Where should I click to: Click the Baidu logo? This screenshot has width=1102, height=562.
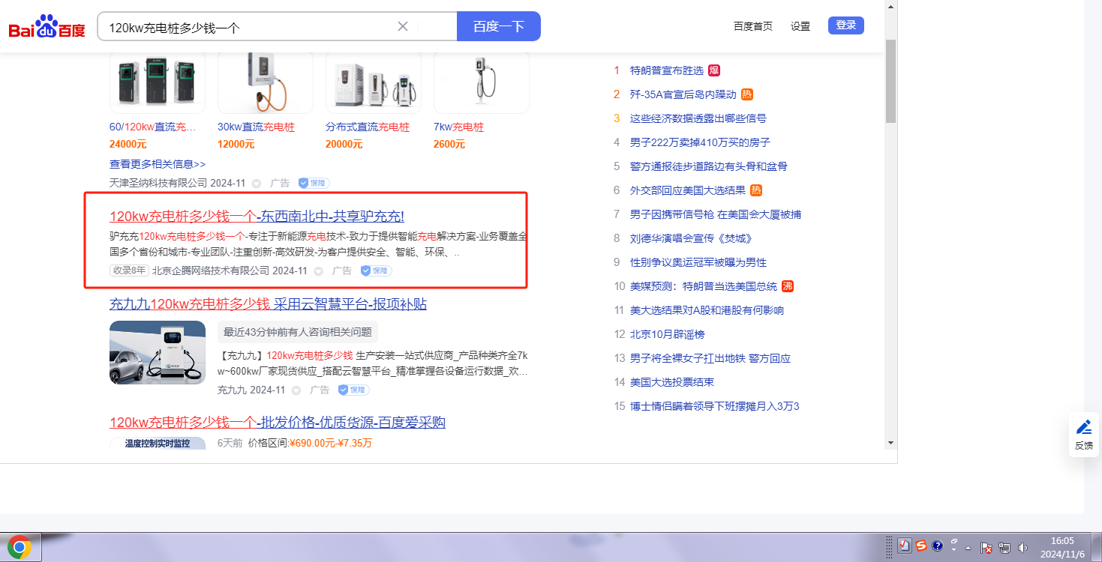tap(47, 27)
